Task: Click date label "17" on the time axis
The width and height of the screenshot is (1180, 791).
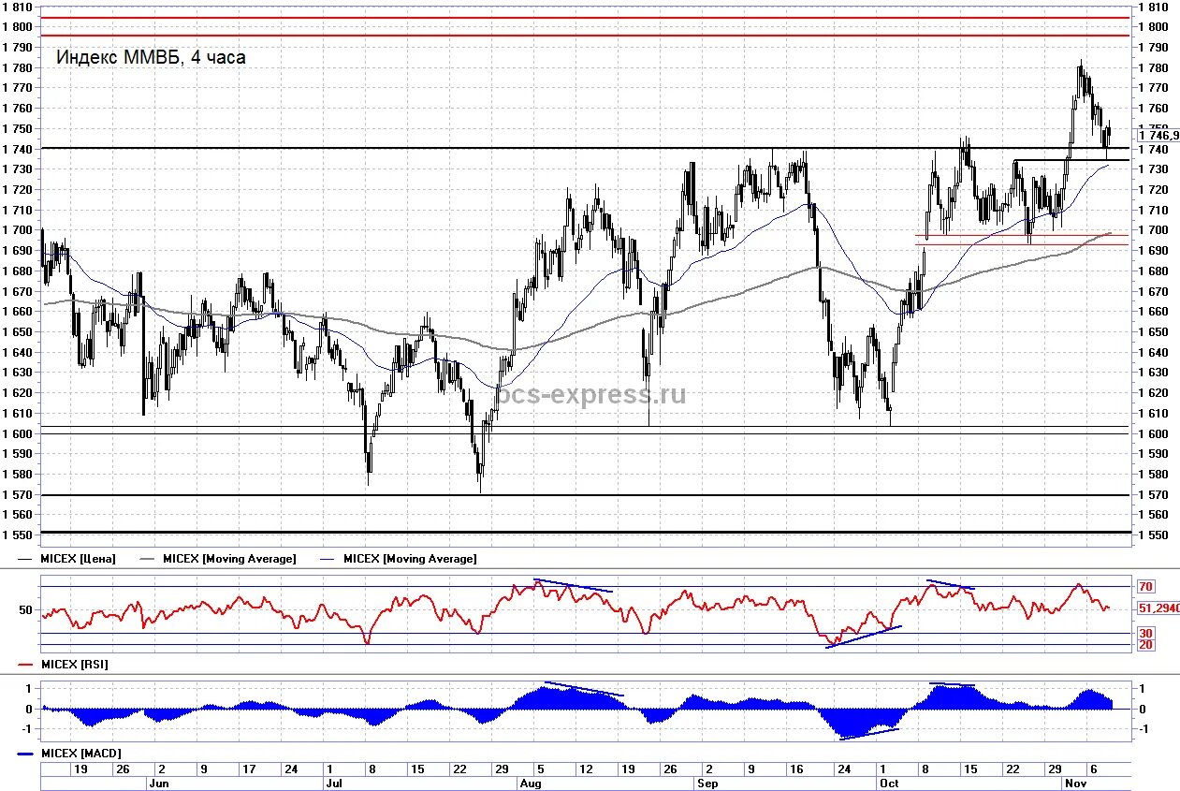Action: click(x=248, y=769)
